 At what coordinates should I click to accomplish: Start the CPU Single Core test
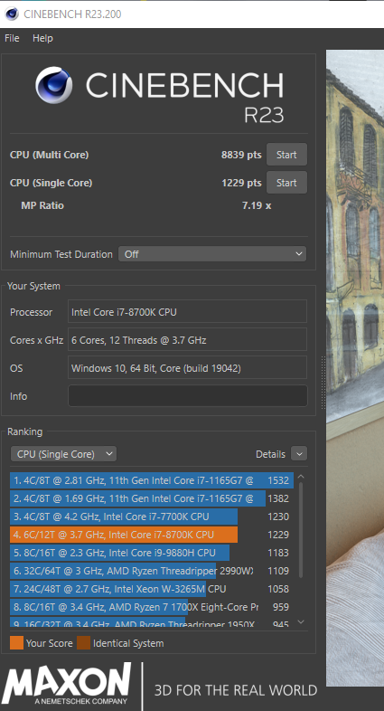coord(286,183)
